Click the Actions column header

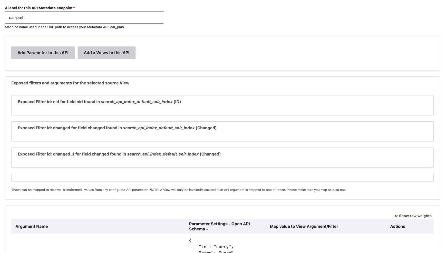pyautogui.click(x=397, y=226)
